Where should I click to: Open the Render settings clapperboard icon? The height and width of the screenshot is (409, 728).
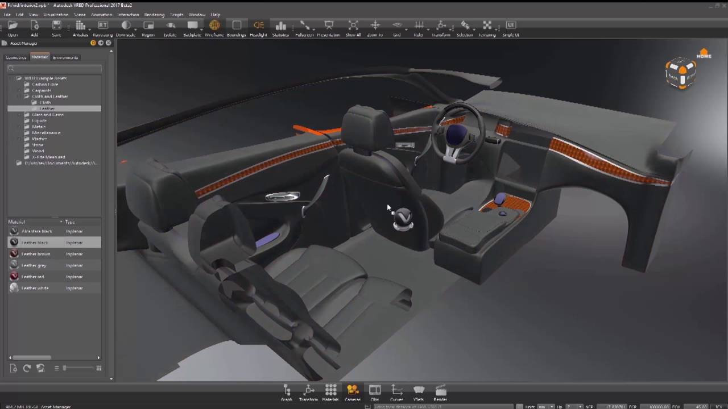pyautogui.click(x=440, y=390)
